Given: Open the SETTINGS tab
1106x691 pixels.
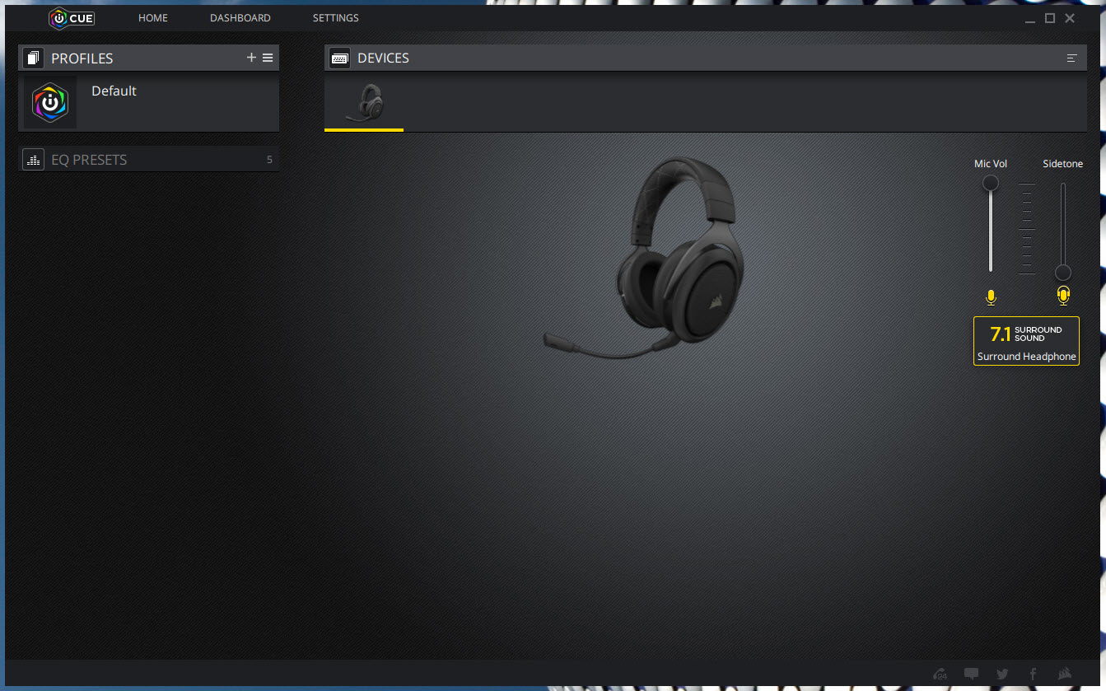Looking at the screenshot, I should pos(336,18).
